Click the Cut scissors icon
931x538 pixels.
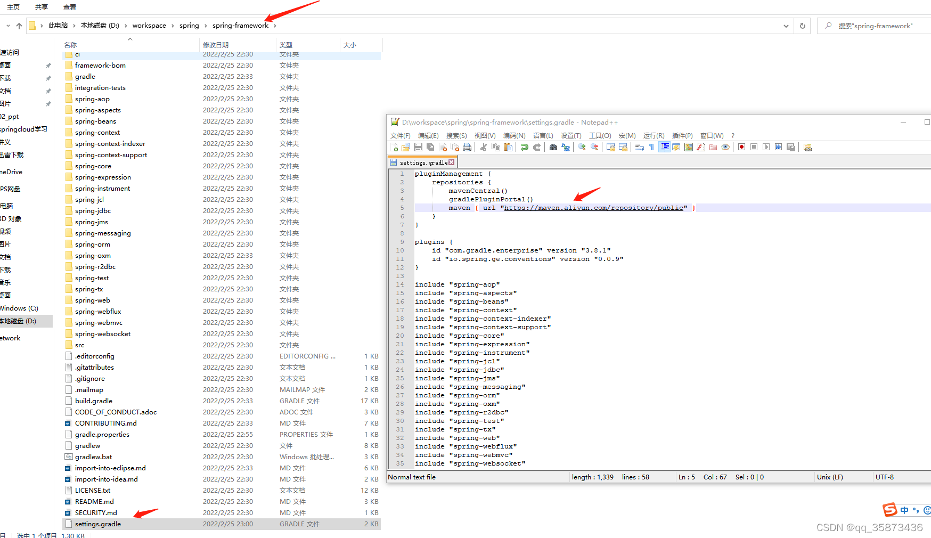pos(484,148)
